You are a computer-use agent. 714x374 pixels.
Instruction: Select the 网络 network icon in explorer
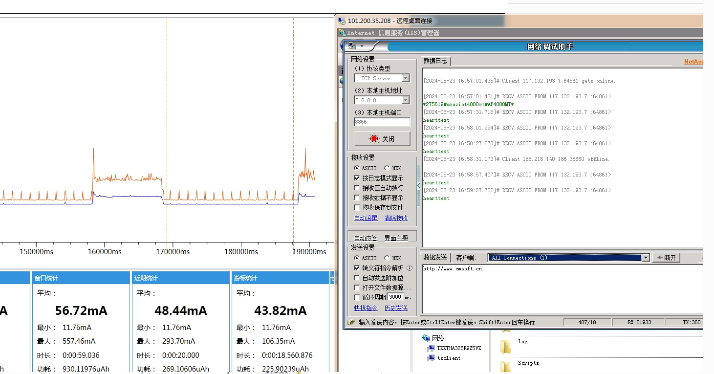[426, 338]
